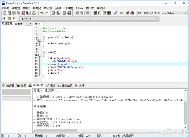Click the Undo arrow icon
Screen dimensions: 189x138
click(42, 13)
